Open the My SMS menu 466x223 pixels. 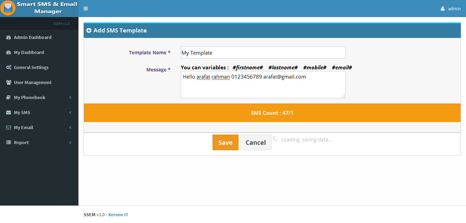[39, 112]
